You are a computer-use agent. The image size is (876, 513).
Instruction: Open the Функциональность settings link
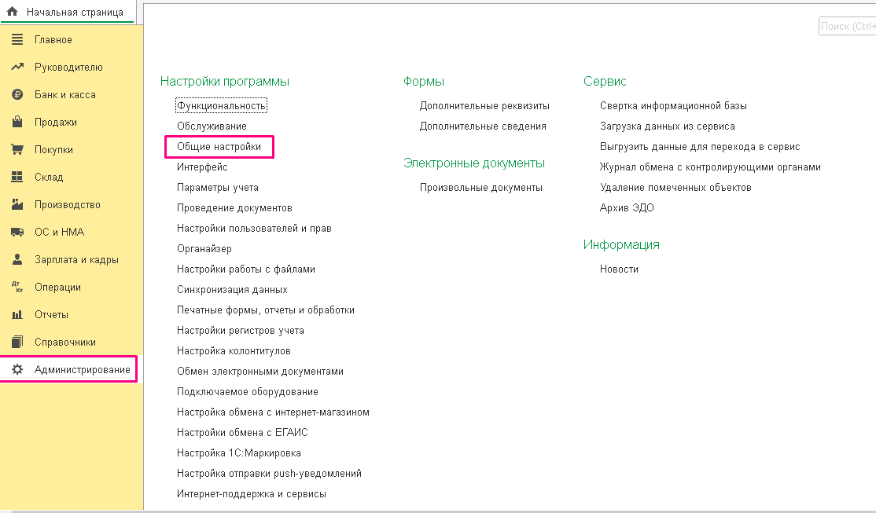(221, 105)
